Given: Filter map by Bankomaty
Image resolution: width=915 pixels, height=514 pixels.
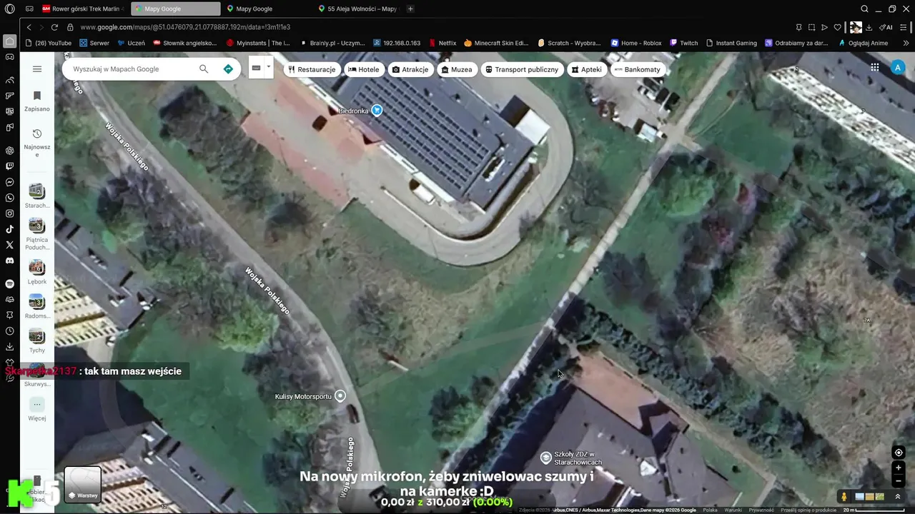Looking at the screenshot, I should 637,69.
